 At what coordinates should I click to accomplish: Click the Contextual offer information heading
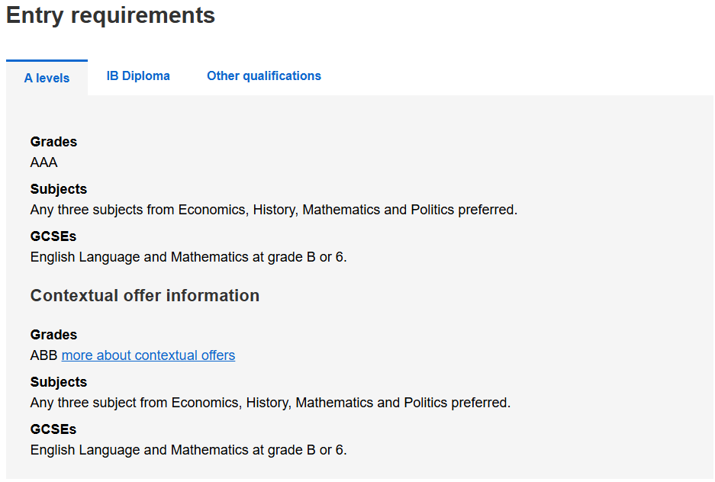(145, 296)
